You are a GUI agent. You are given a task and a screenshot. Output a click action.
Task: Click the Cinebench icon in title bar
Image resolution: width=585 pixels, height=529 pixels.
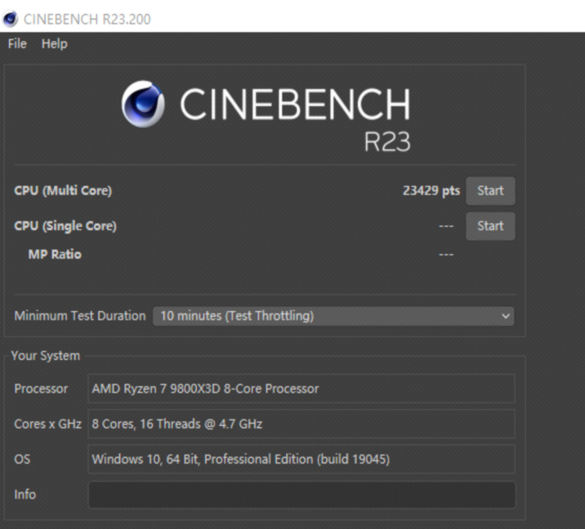(x=10, y=19)
